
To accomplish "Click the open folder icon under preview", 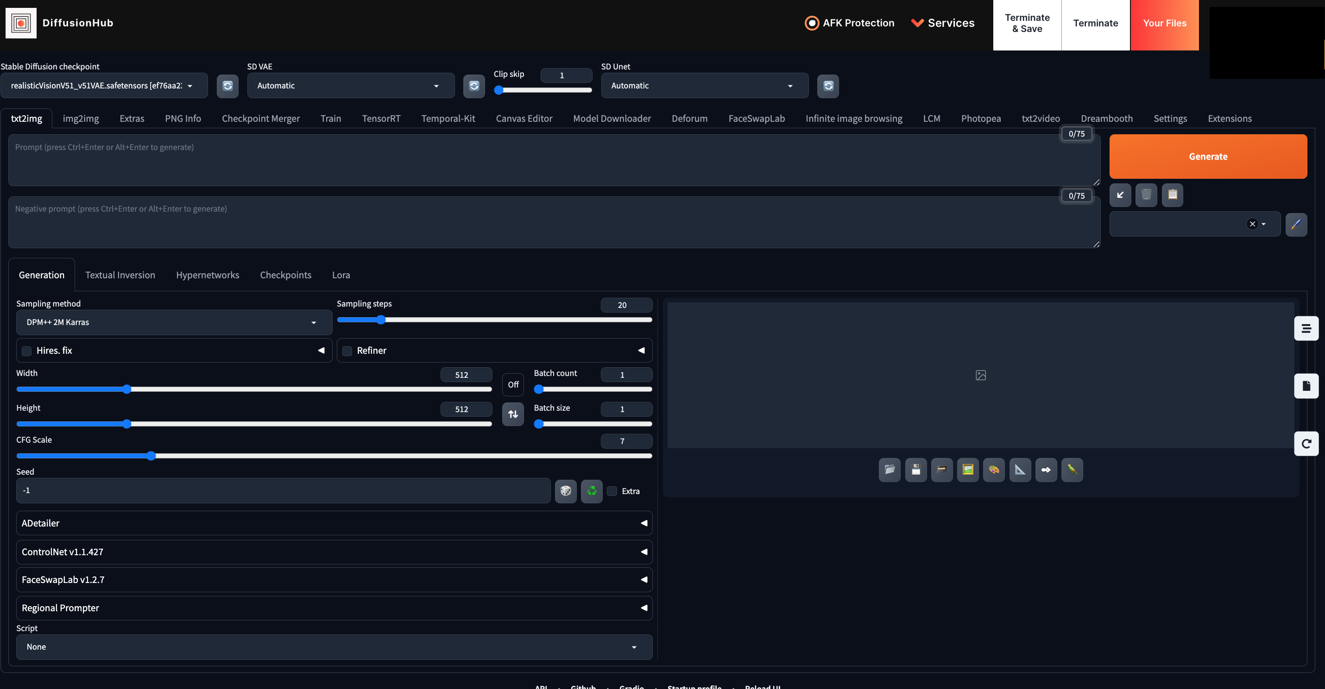I will (890, 470).
